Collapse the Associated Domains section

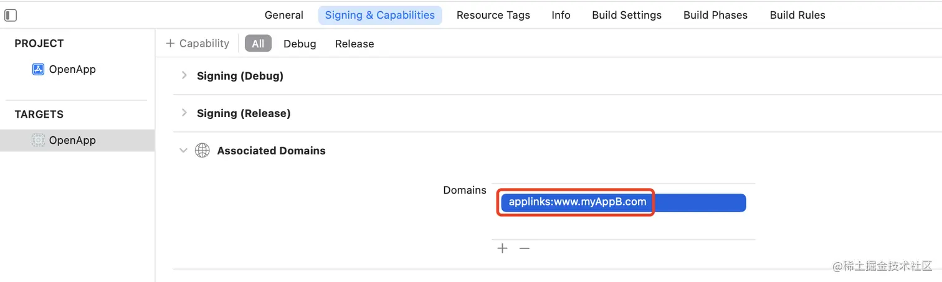coord(184,150)
